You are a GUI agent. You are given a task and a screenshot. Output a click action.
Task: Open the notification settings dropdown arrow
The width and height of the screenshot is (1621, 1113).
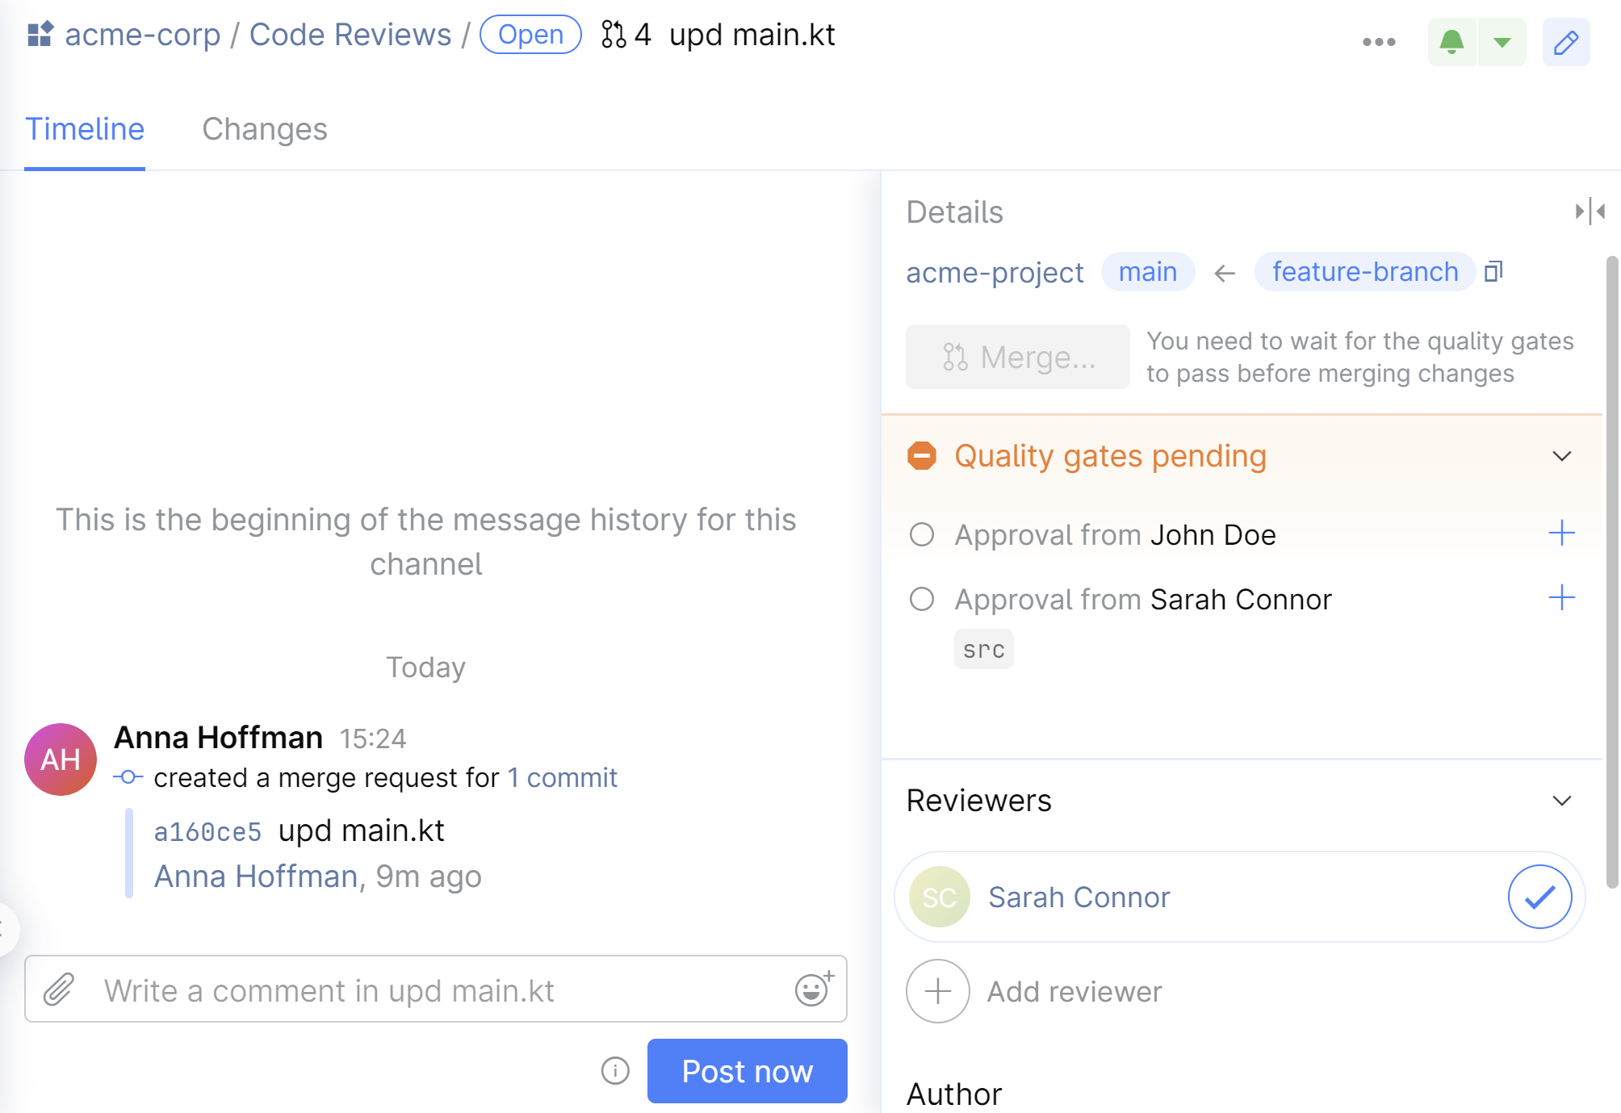tap(1501, 42)
